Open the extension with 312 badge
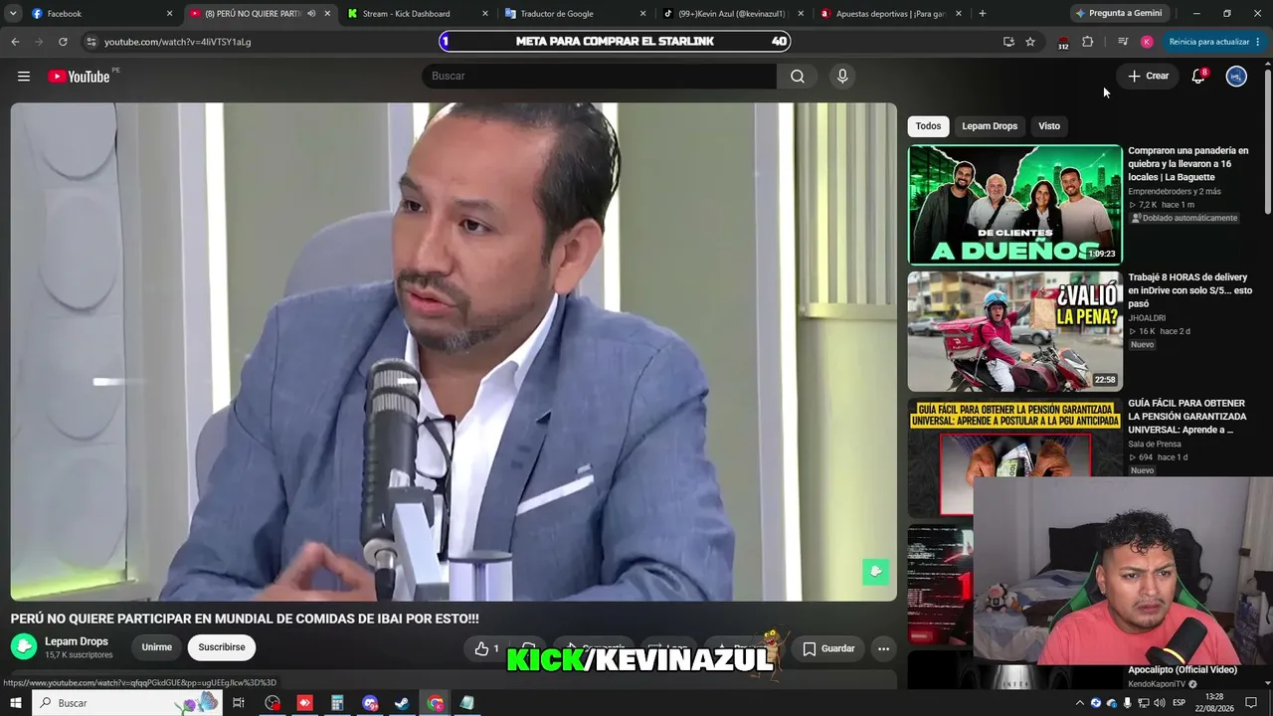This screenshot has width=1273, height=716. click(1063, 42)
